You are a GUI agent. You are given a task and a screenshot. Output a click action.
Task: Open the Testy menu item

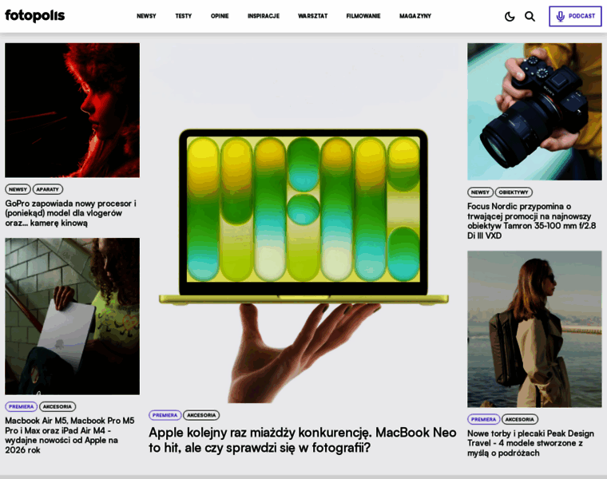[184, 16]
